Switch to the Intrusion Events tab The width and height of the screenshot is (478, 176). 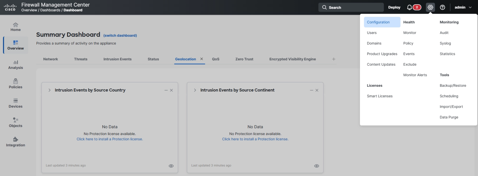118,59
